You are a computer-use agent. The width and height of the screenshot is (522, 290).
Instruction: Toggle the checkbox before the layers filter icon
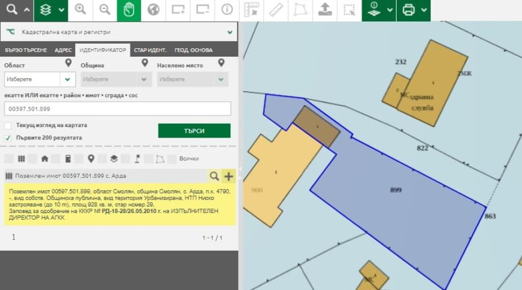coord(102,158)
